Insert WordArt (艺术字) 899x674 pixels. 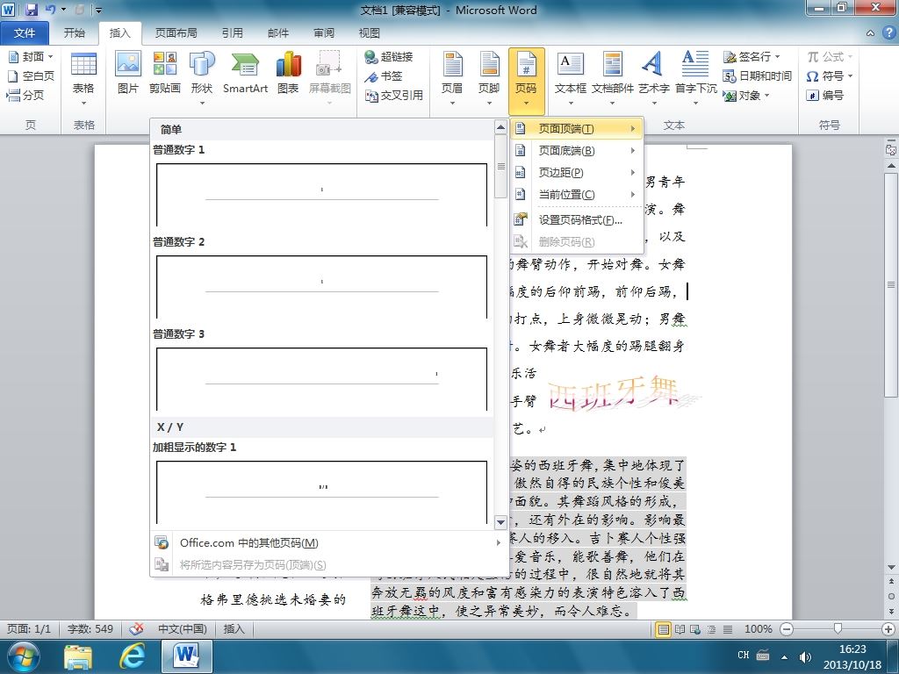coord(654,78)
